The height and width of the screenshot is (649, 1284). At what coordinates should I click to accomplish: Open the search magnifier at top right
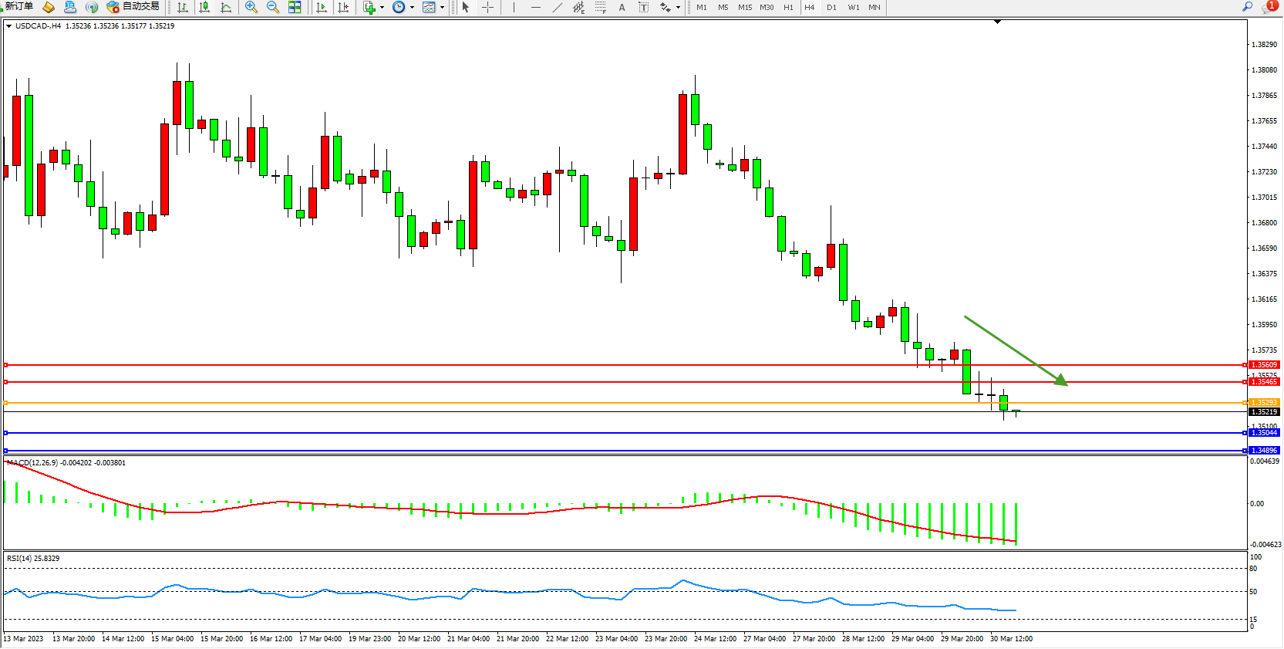tap(1247, 7)
